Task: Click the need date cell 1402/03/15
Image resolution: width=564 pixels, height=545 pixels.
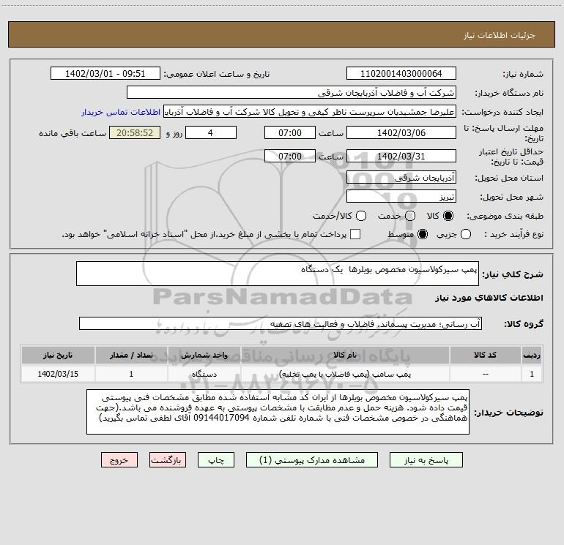Action: 58,374
